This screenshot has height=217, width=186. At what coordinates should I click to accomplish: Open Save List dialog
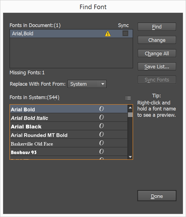click(x=157, y=67)
